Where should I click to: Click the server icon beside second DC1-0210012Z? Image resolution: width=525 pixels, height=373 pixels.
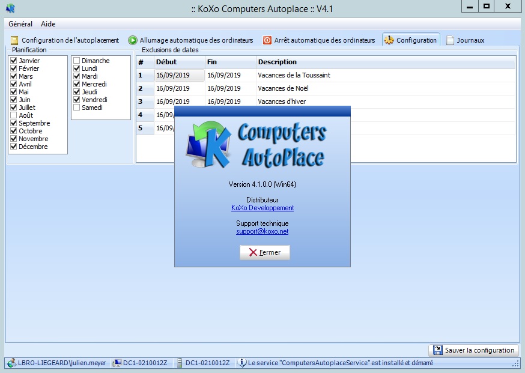[x=180, y=363]
